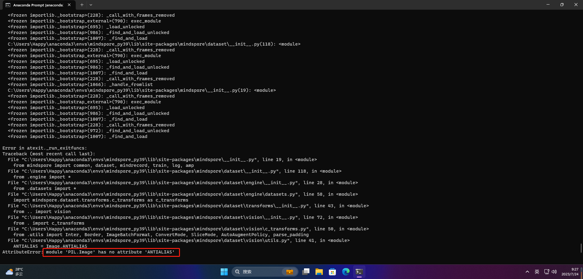Click the 'ANTIALIAS = Image.ANTIALIAS' line

pyautogui.click(x=50, y=246)
